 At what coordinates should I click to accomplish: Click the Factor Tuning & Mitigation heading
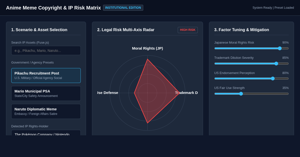(x=241, y=30)
